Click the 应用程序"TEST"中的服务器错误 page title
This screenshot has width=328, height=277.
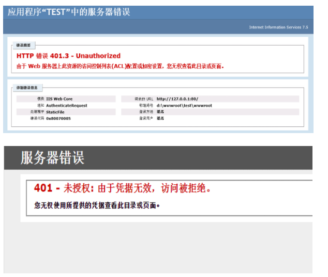69,12
